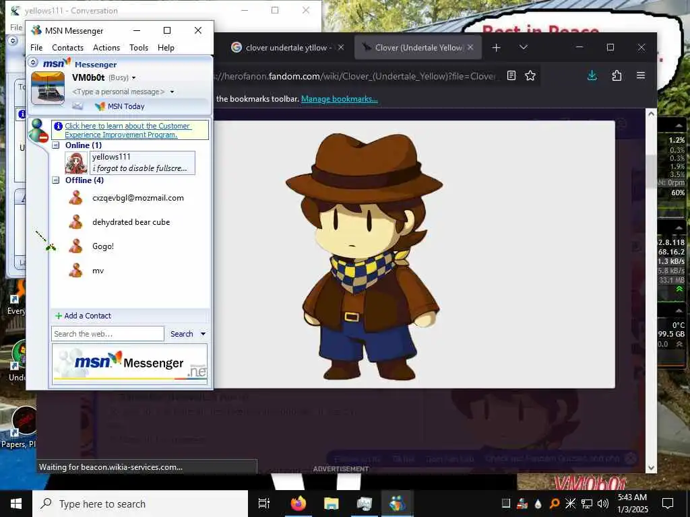Click the Manage bookmarks link

coord(340,99)
